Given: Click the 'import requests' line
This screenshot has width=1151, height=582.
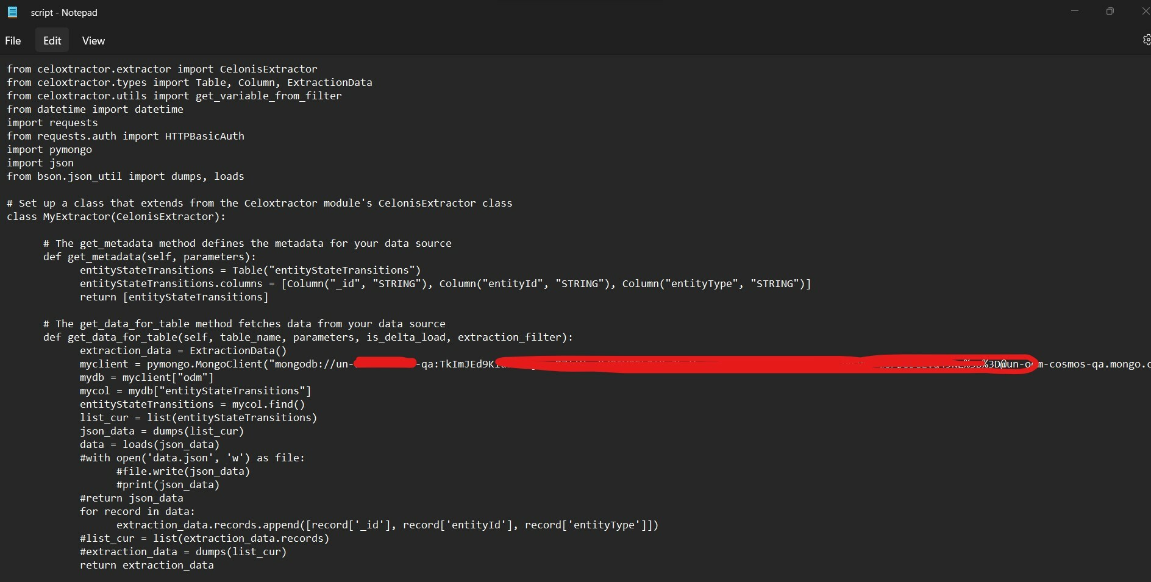Looking at the screenshot, I should [52, 122].
